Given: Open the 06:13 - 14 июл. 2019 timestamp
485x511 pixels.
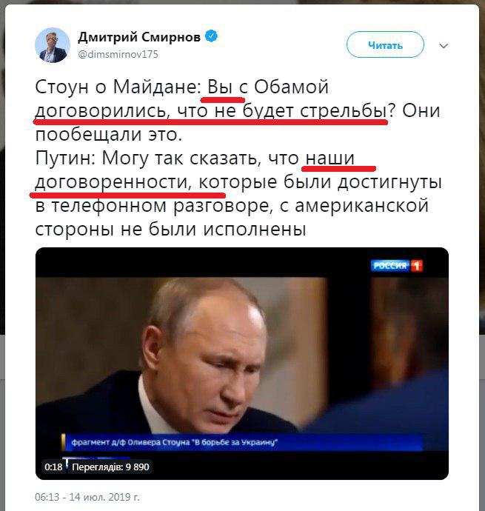Looking at the screenshot, I should point(87,497).
